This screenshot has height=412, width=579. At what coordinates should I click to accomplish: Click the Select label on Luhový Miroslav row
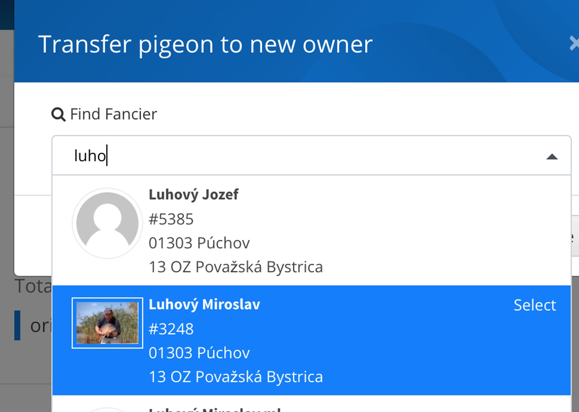click(x=535, y=305)
